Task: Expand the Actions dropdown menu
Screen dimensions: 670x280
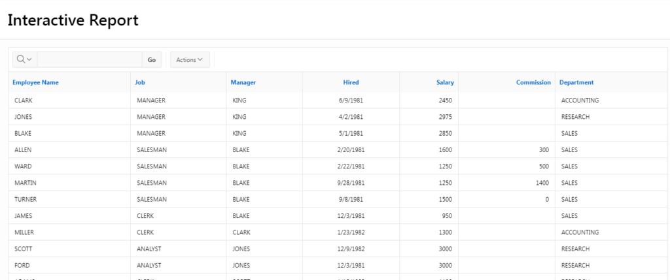Action: (190, 59)
